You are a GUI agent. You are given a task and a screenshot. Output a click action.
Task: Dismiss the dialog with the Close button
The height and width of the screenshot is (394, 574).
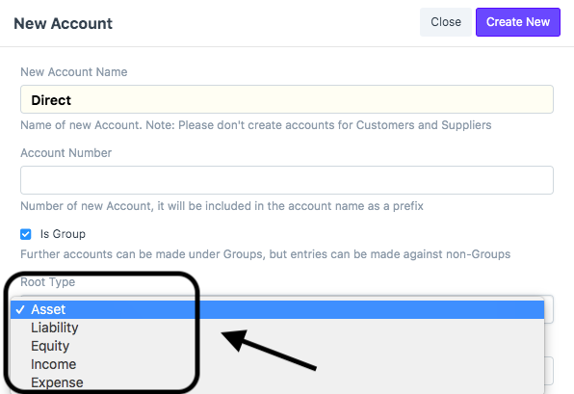coord(446,22)
